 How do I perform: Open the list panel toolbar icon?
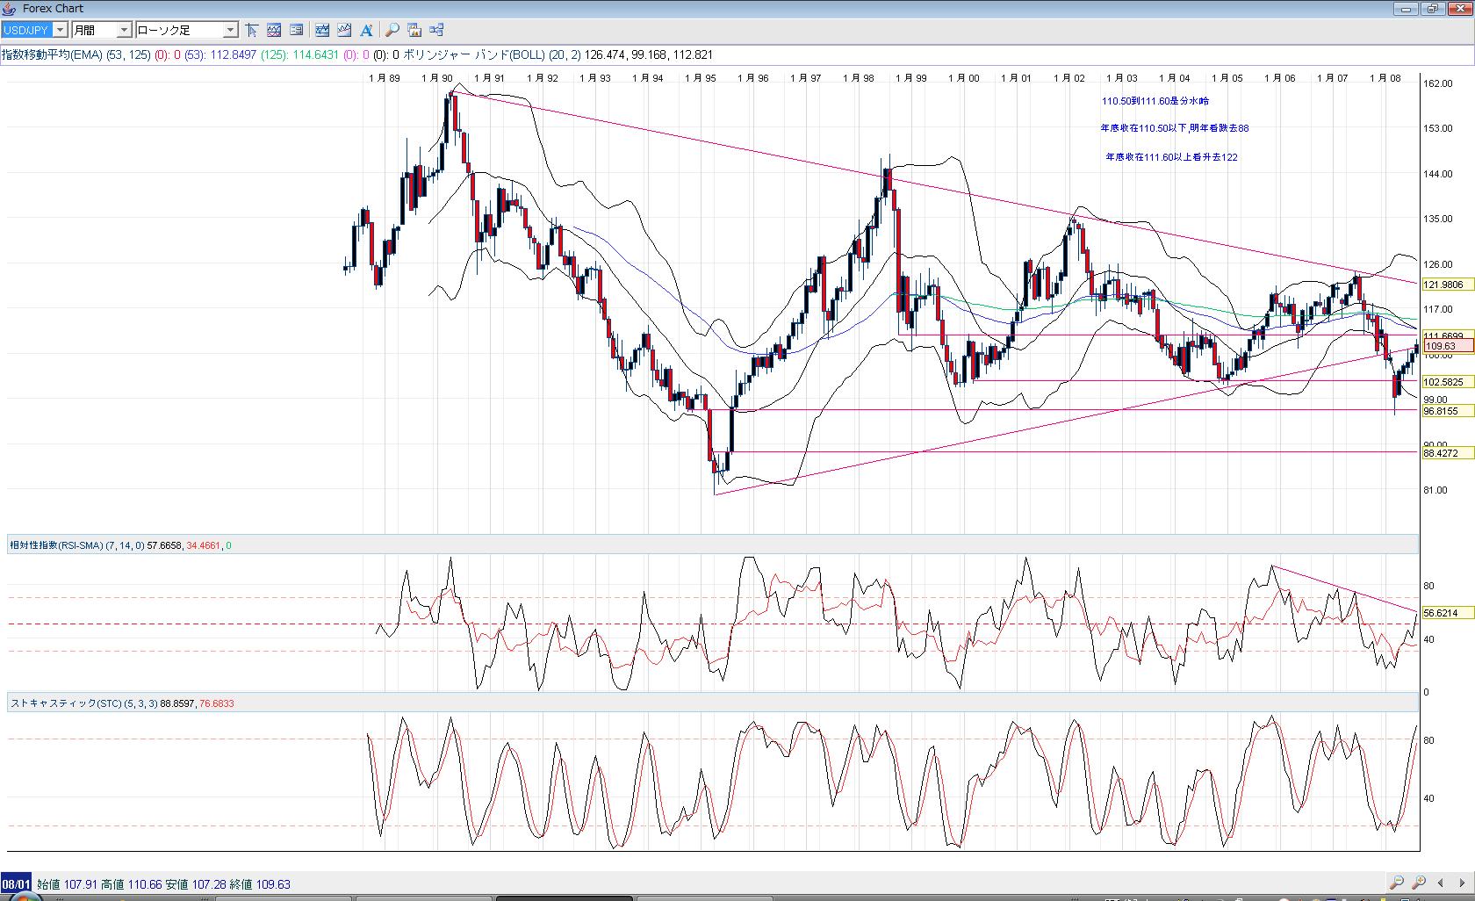pyautogui.click(x=297, y=30)
